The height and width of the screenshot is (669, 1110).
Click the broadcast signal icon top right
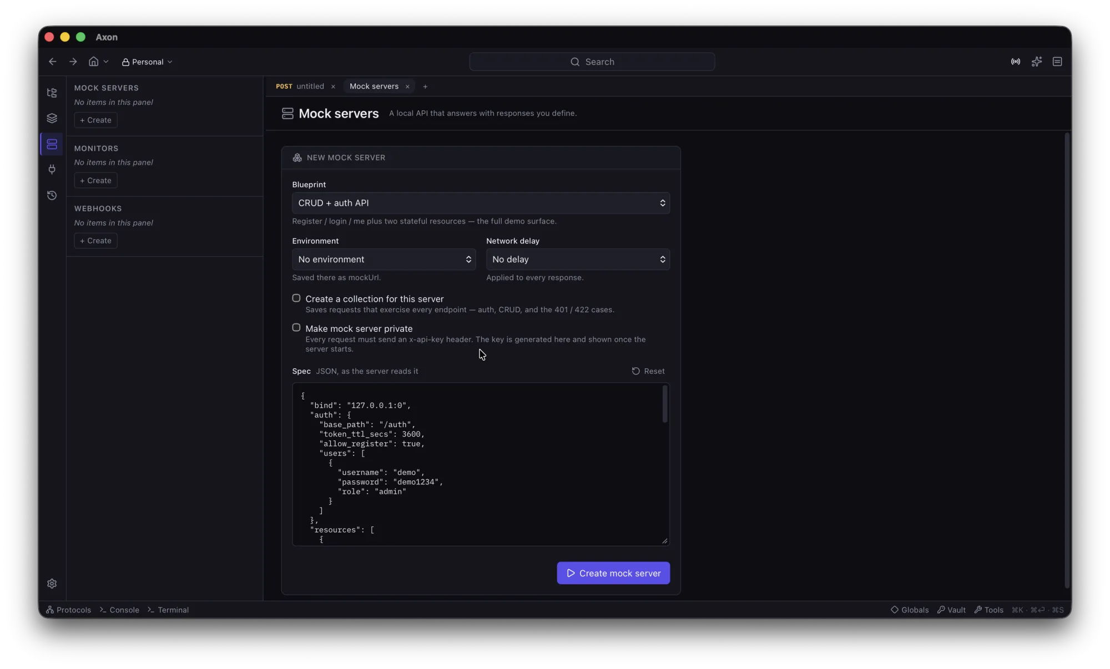point(1016,62)
